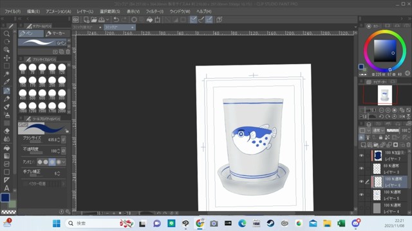The image size is (412, 231).
Task: Hide layer レイヤー 6 with eye icon
Action: pyautogui.click(x=362, y=182)
